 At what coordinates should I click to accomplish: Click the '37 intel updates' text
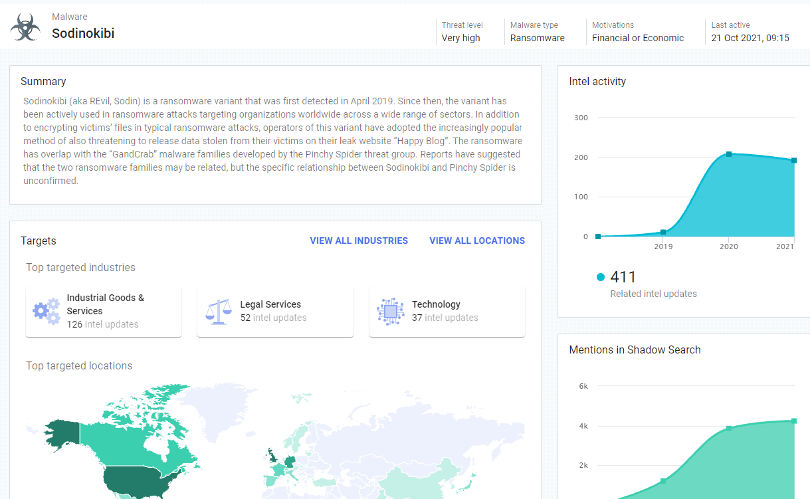445,318
